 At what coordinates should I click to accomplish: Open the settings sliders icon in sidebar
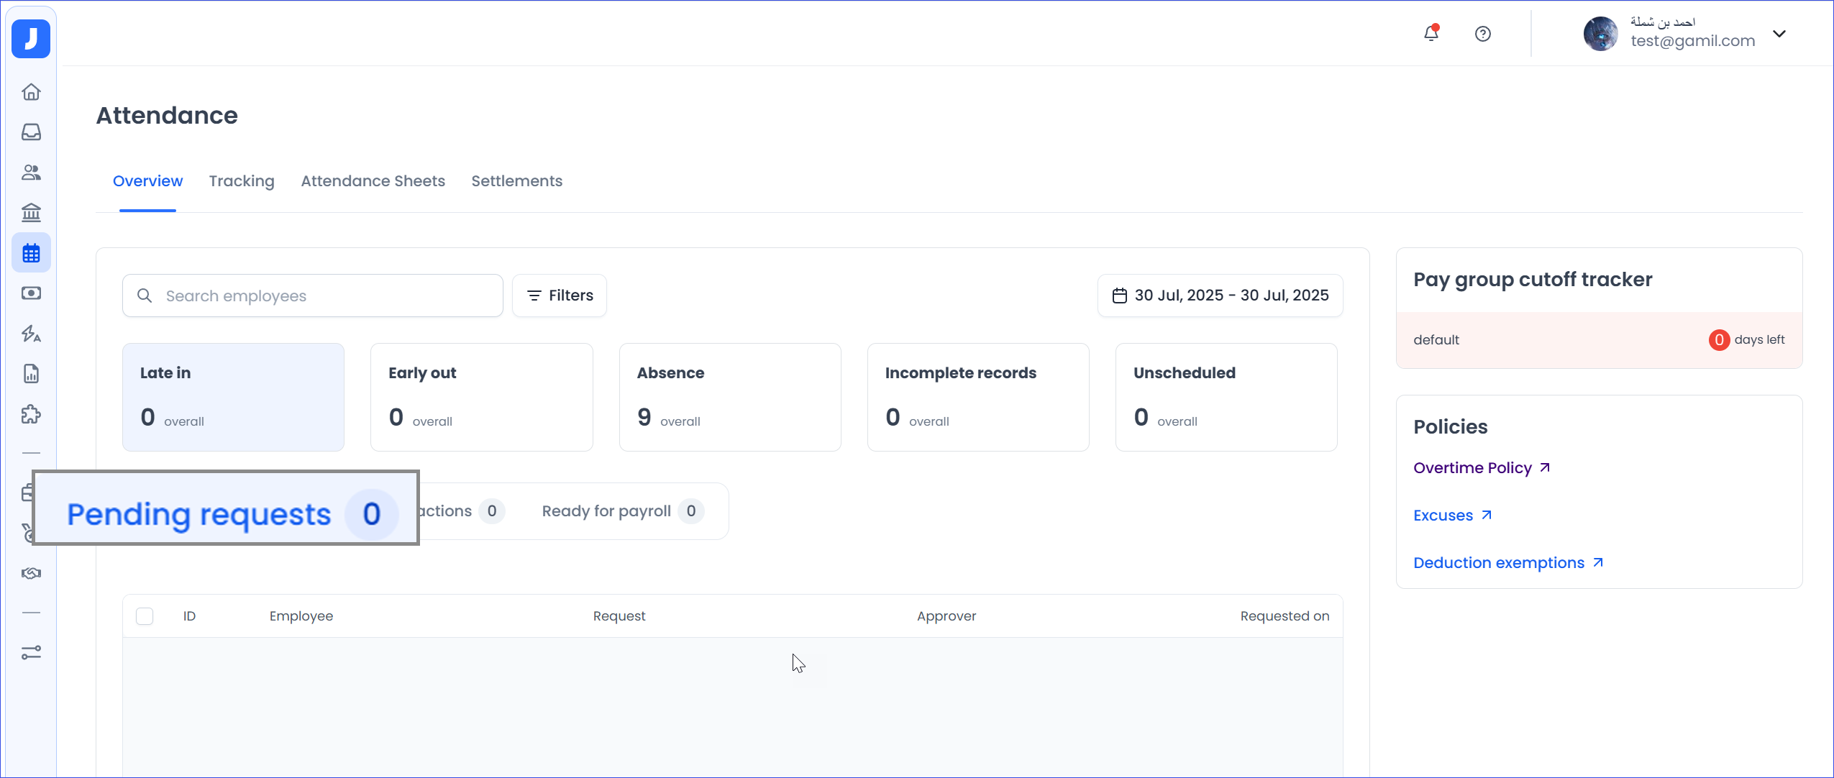pos(31,652)
